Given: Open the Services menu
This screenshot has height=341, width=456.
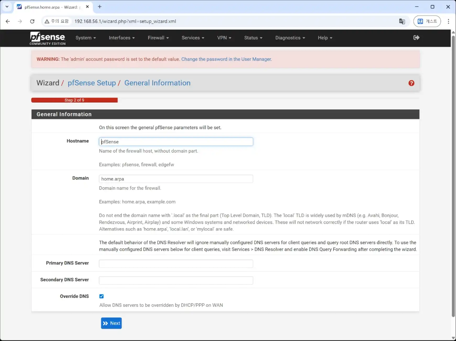Looking at the screenshot, I should pos(193,38).
